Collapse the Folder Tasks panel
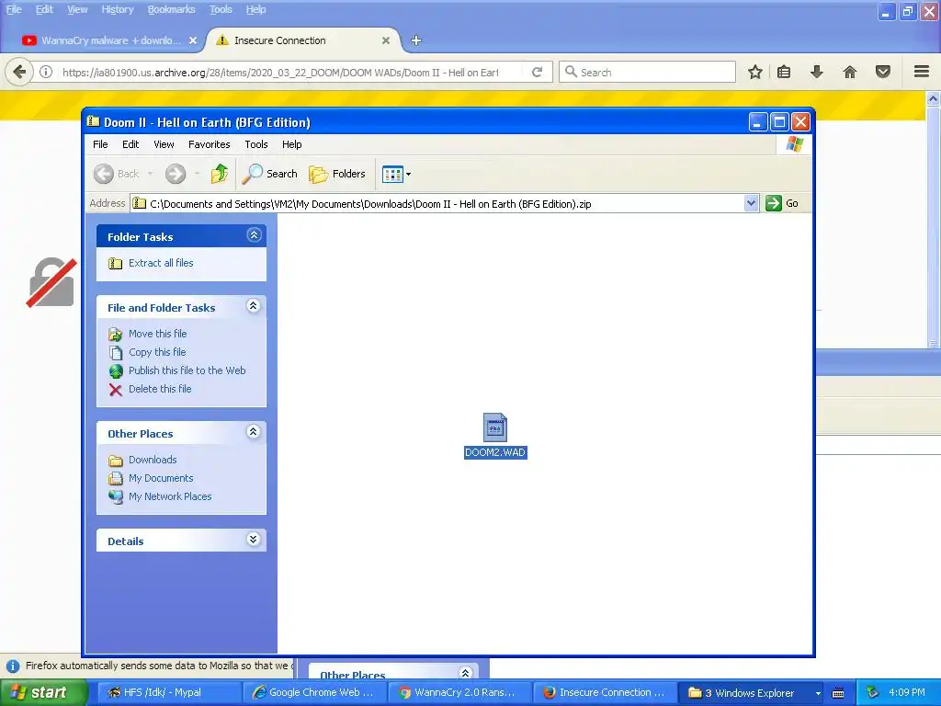 coord(254,235)
